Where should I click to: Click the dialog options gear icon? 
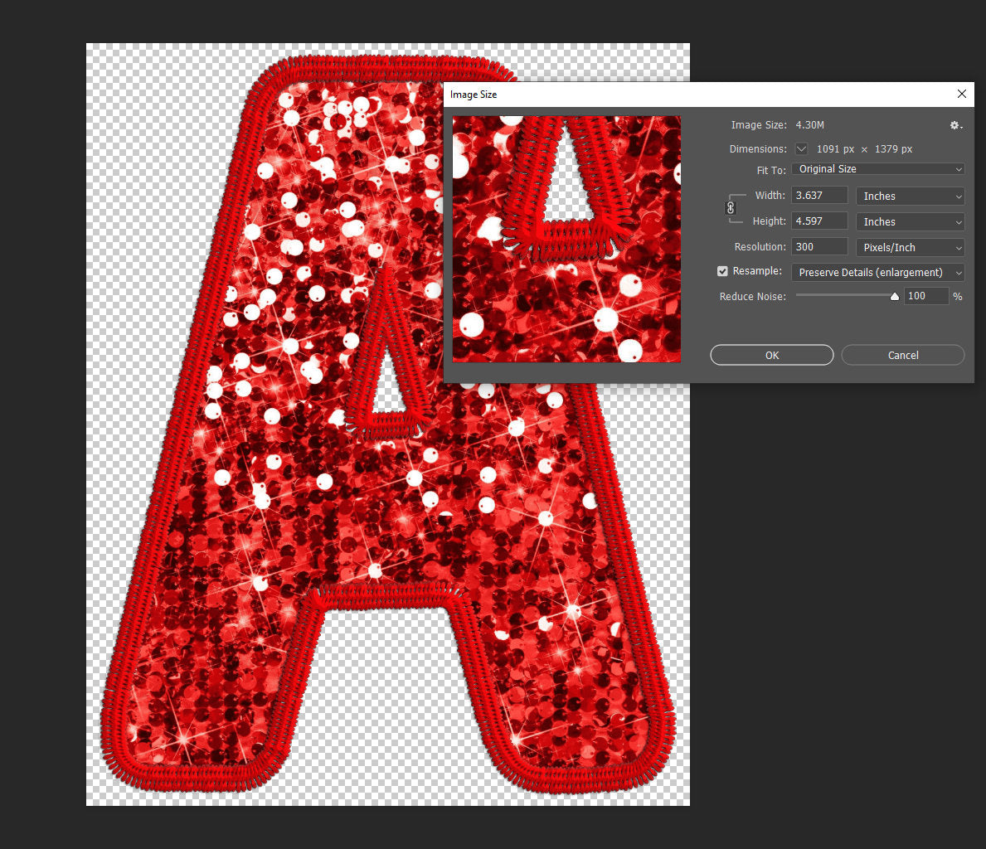tap(954, 124)
